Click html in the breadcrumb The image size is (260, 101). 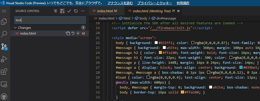pyautogui.click(x=127, y=18)
